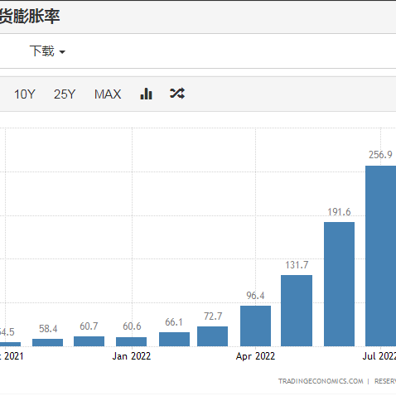Open the 下载 download dropdown

[x=47, y=51]
